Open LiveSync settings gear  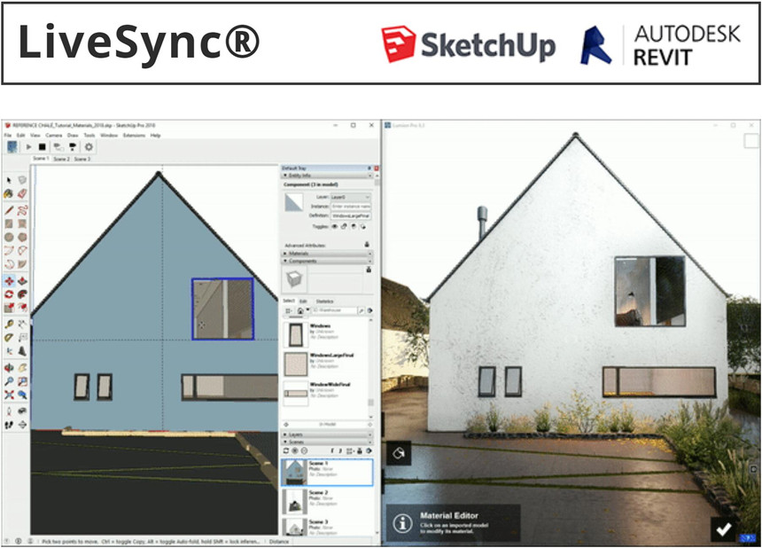pos(89,147)
